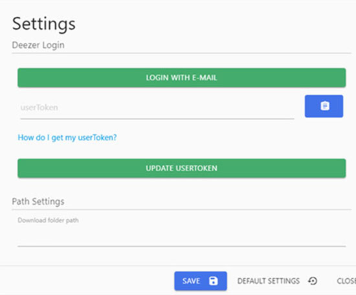Click the Settings title heading

44,24
